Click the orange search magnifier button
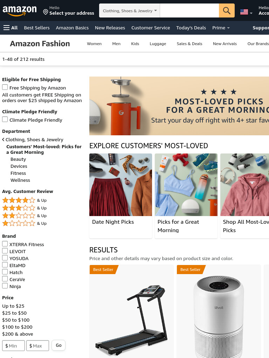 coord(227,10)
